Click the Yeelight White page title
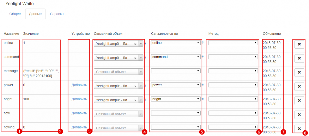Image resolution: width=309 pixels, height=136 pixels. coord(19,4)
